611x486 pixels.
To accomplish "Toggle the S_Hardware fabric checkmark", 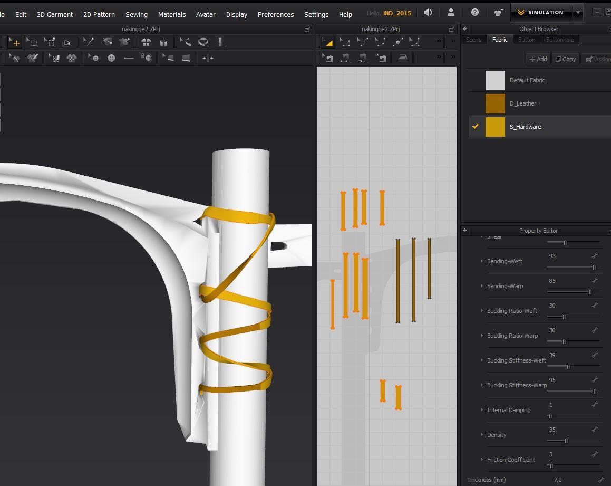I will coord(476,126).
